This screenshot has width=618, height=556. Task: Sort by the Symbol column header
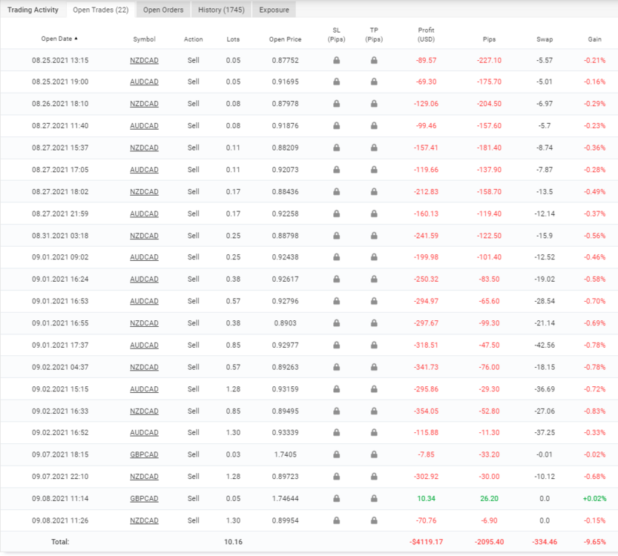pos(144,39)
